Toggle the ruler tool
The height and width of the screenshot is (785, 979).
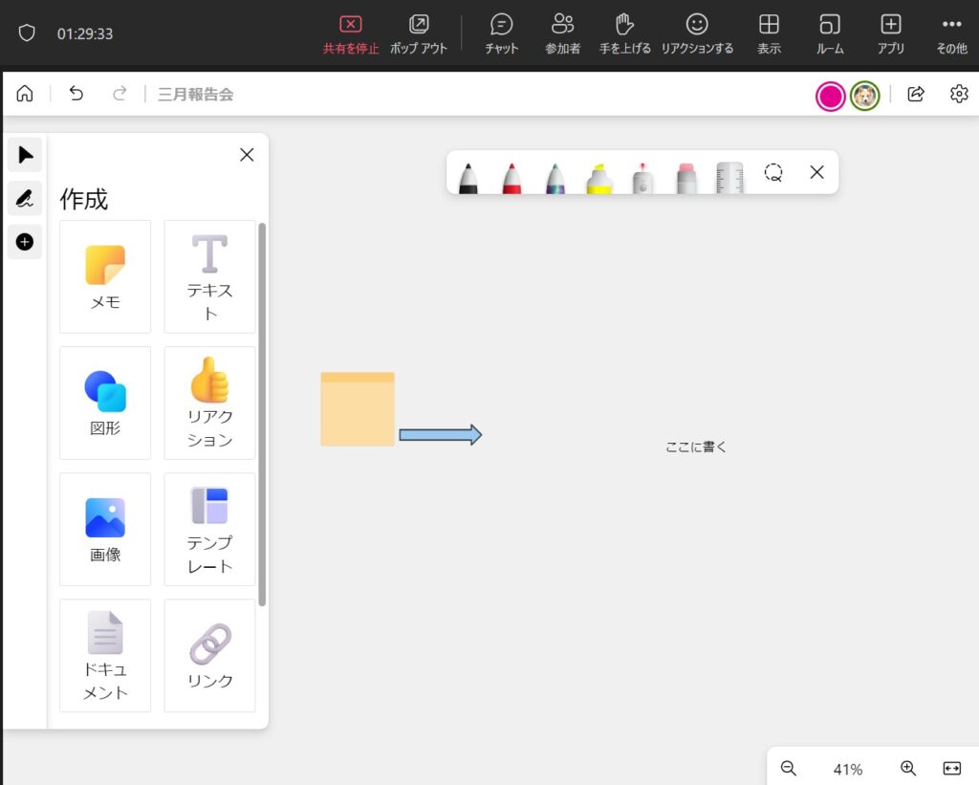pyautogui.click(x=729, y=178)
